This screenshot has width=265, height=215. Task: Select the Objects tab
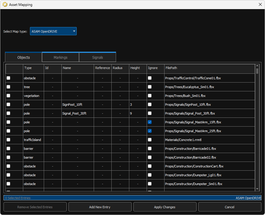pyautogui.click(x=23, y=57)
